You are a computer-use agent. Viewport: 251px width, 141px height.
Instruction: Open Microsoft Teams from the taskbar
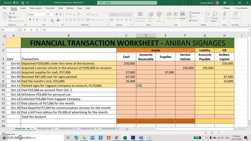[x=141, y=137]
